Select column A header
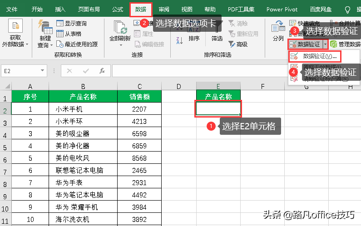This screenshot has height=226, width=361. pos(30,86)
